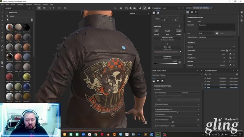The width and height of the screenshot is (244, 137).
Task: Toggle the rough channel button in Material
Action: 178,31
